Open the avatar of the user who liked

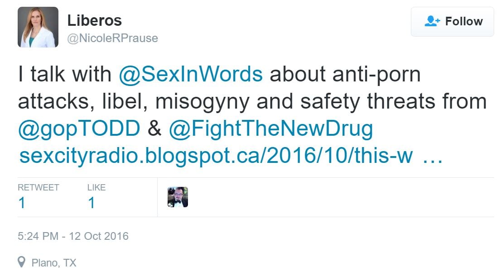point(178,197)
